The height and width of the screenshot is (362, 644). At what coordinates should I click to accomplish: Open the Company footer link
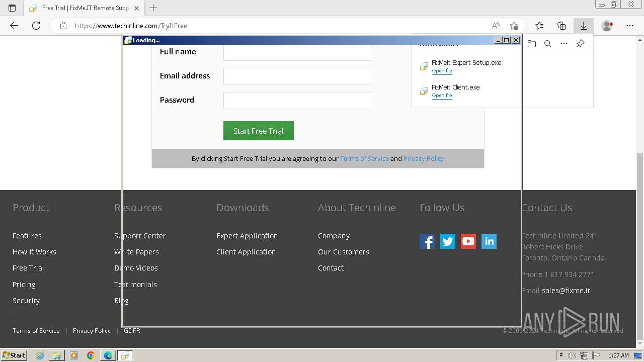[334, 236]
